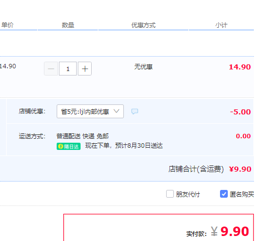Click the 数量 column header
Viewport: 265px width, 241px height.
[x=68, y=25]
